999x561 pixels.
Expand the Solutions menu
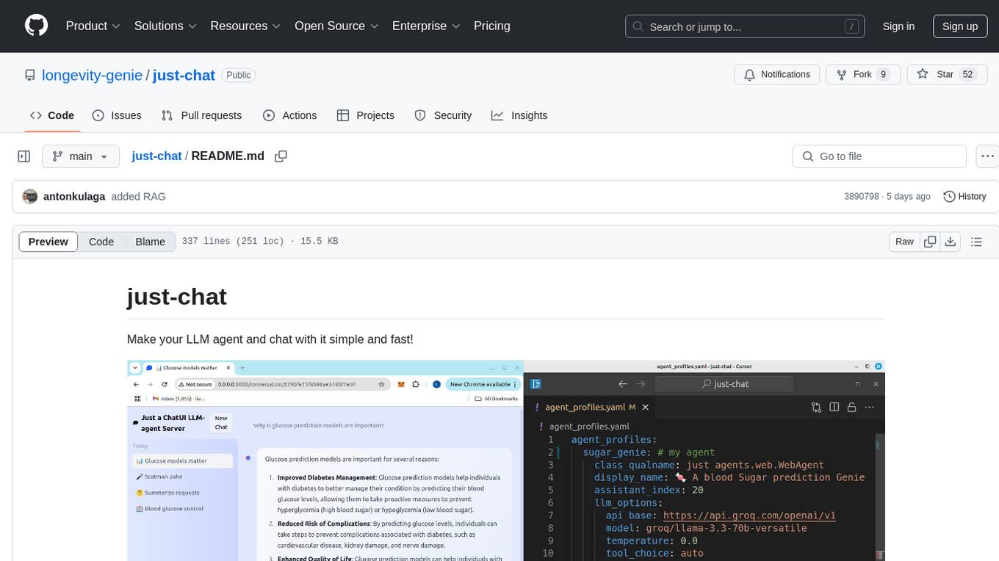click(165, 26)
